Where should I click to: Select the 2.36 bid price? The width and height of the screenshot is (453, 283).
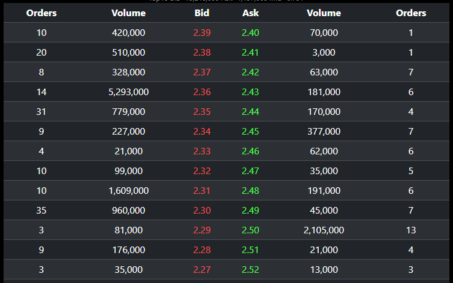coord(202,92)
